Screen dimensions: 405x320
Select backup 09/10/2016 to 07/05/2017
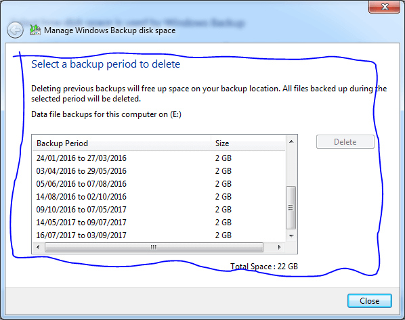click(x=159, y=210)
